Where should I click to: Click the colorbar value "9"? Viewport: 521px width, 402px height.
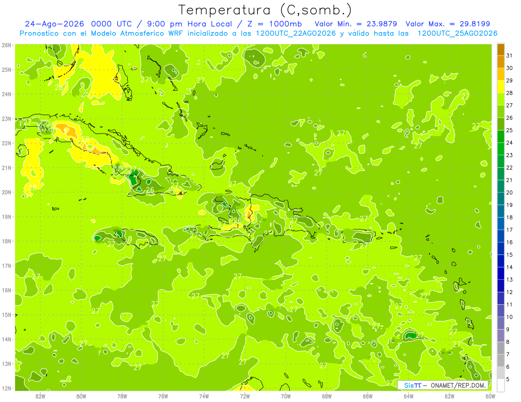[508, 330]
